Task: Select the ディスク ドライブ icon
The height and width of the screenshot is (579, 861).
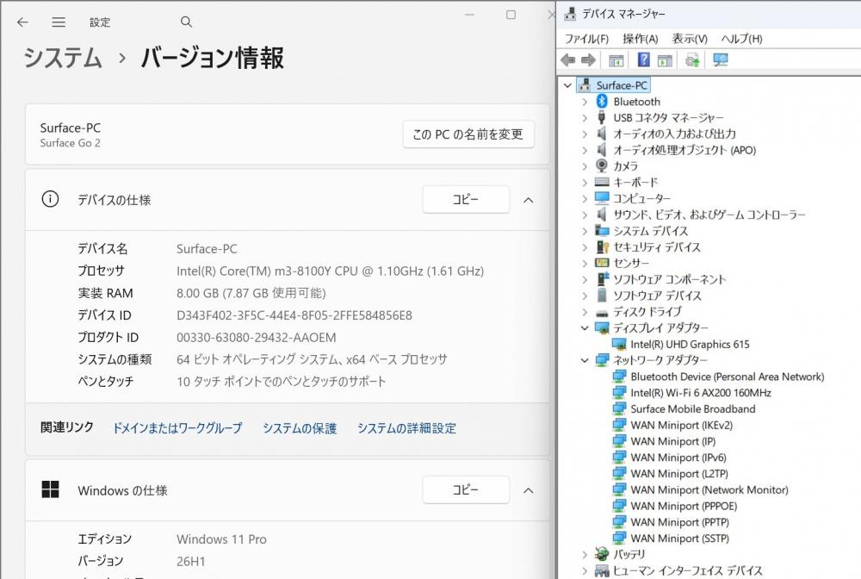Action: (602, 313)
